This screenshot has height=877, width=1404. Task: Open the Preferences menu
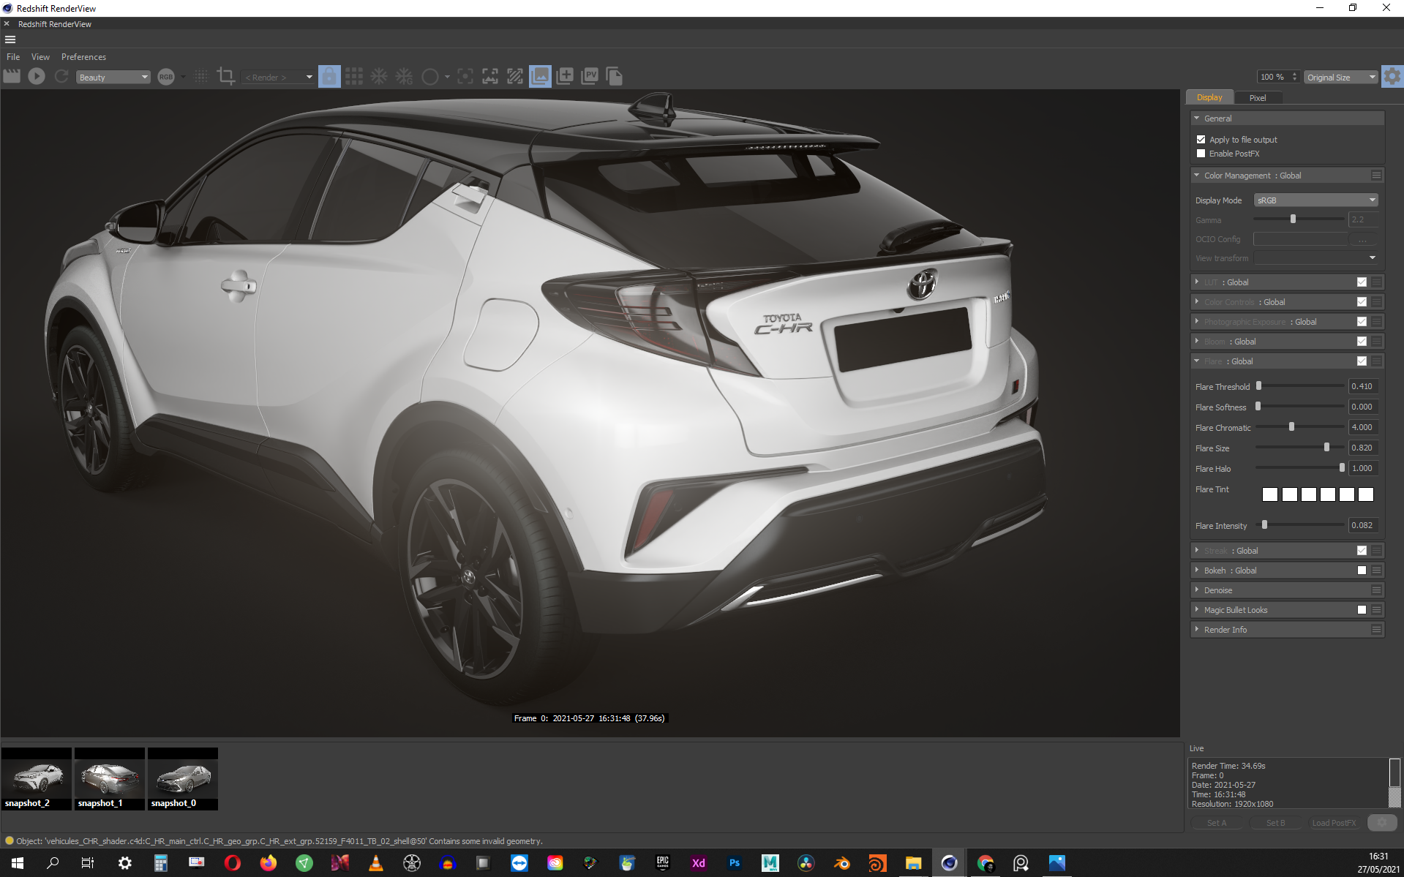[x=83, y=57]
